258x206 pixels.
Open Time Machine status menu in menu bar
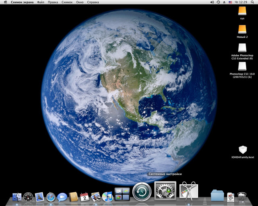(x=218, y=2)
